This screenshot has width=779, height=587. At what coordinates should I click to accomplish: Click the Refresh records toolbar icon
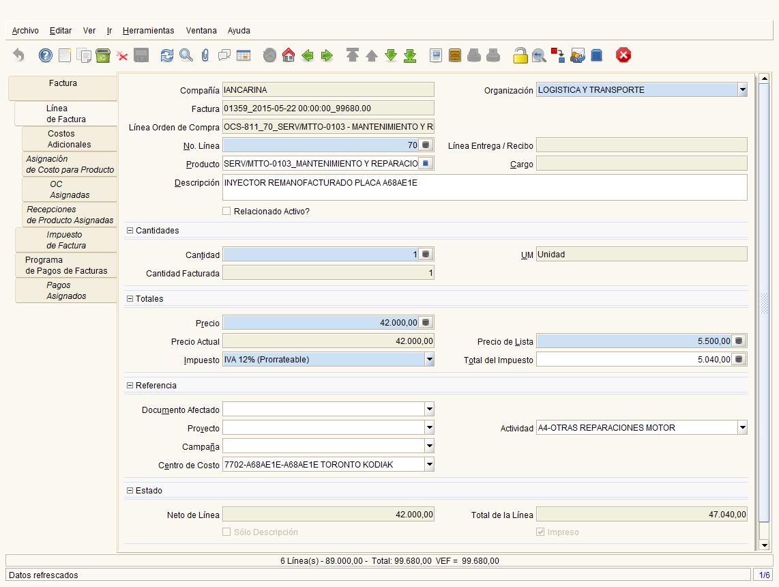click(167, 55)
